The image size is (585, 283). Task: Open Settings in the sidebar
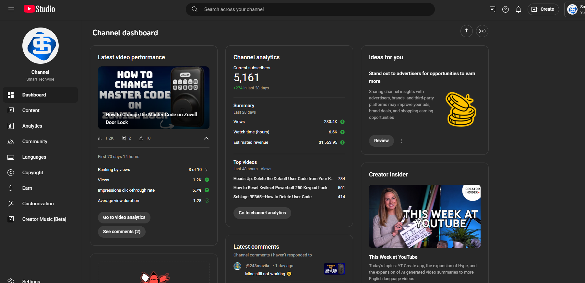[x=41, y=280]
